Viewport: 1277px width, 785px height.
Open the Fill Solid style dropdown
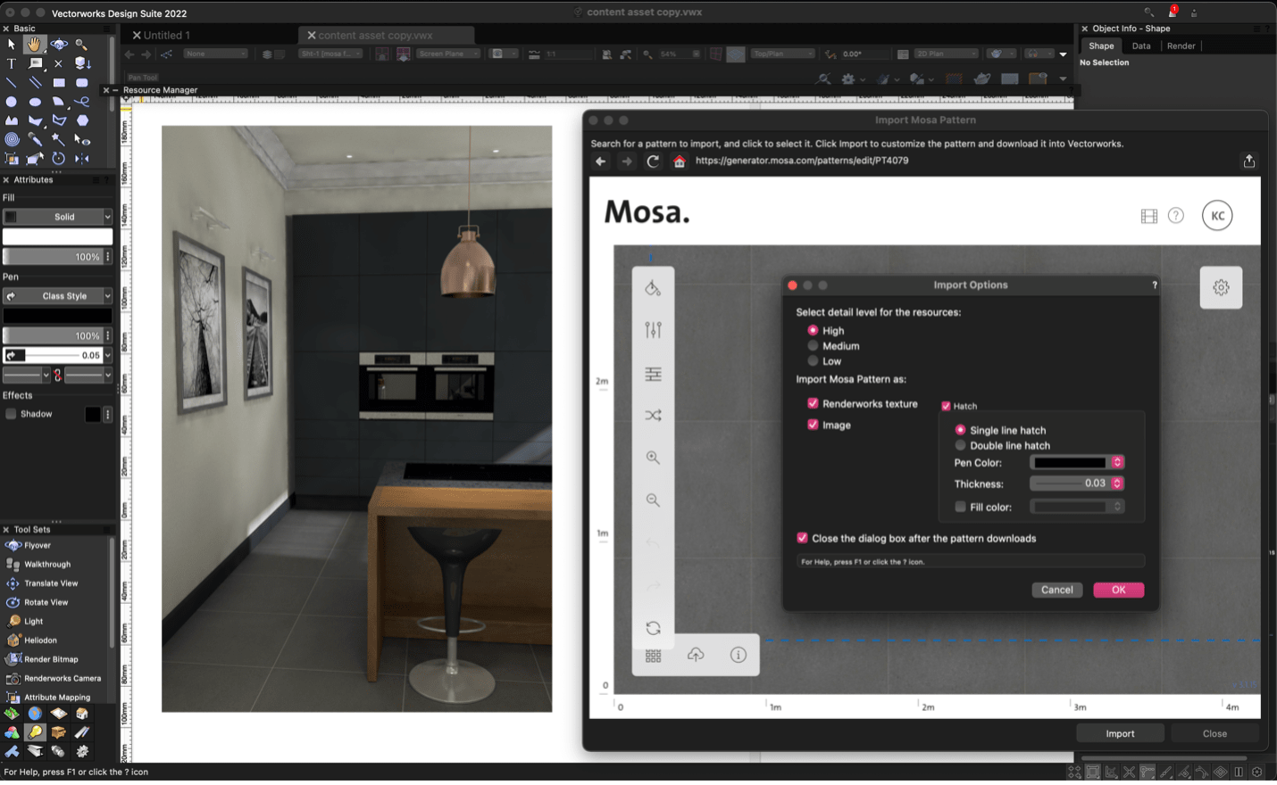(x=58, y=217)
